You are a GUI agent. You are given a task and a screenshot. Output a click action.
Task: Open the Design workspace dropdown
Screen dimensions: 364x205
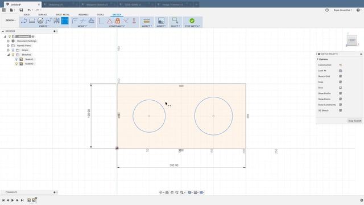(10, 20)
